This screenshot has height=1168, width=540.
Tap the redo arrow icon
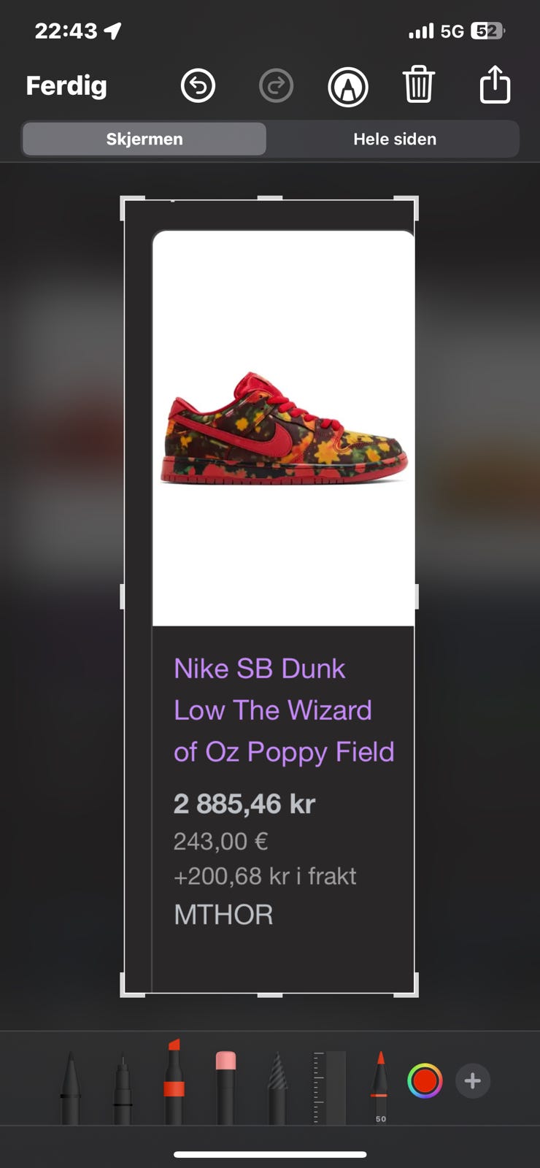tap(276, 86)
